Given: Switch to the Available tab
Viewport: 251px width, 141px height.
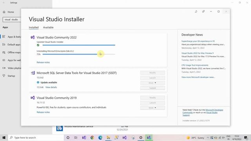Looking at the screenshot, I should point(48,27).
